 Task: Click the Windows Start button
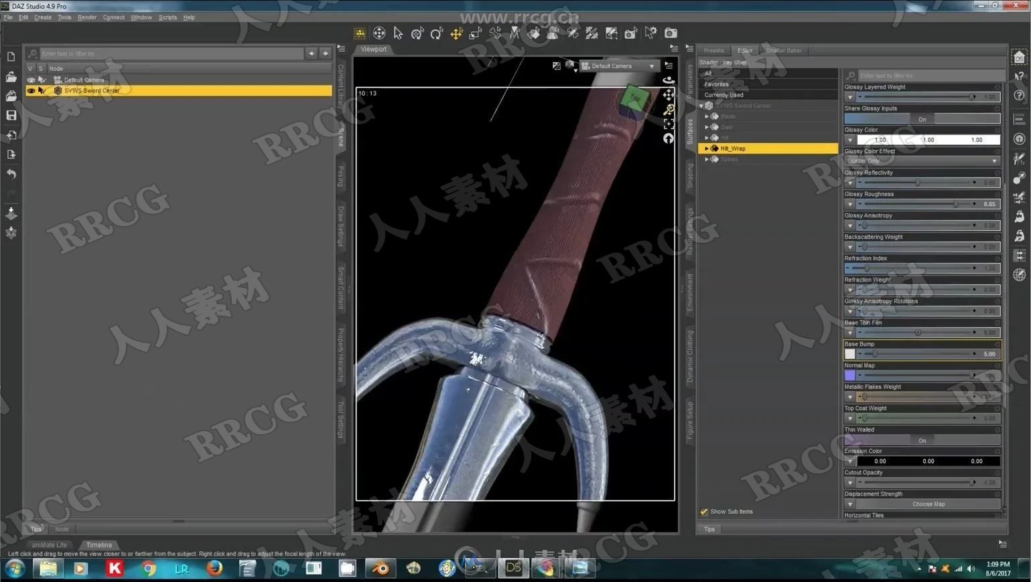click(x=15, y=569)
